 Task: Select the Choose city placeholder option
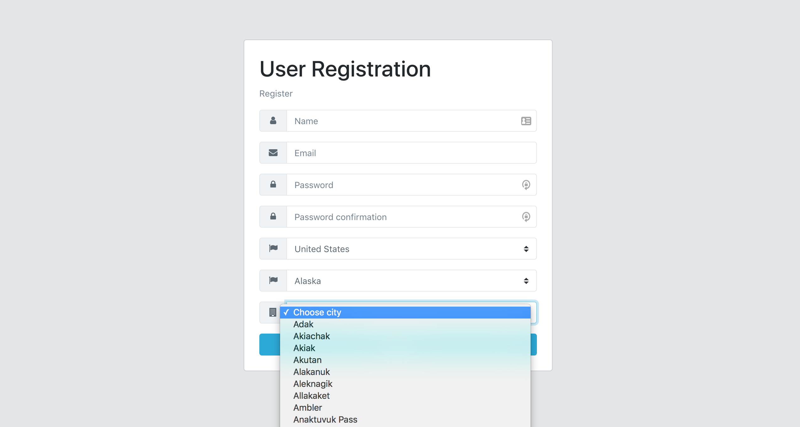(317, 313)
